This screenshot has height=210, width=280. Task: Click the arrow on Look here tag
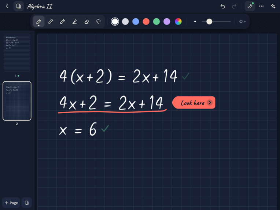(x=210, y=103)
